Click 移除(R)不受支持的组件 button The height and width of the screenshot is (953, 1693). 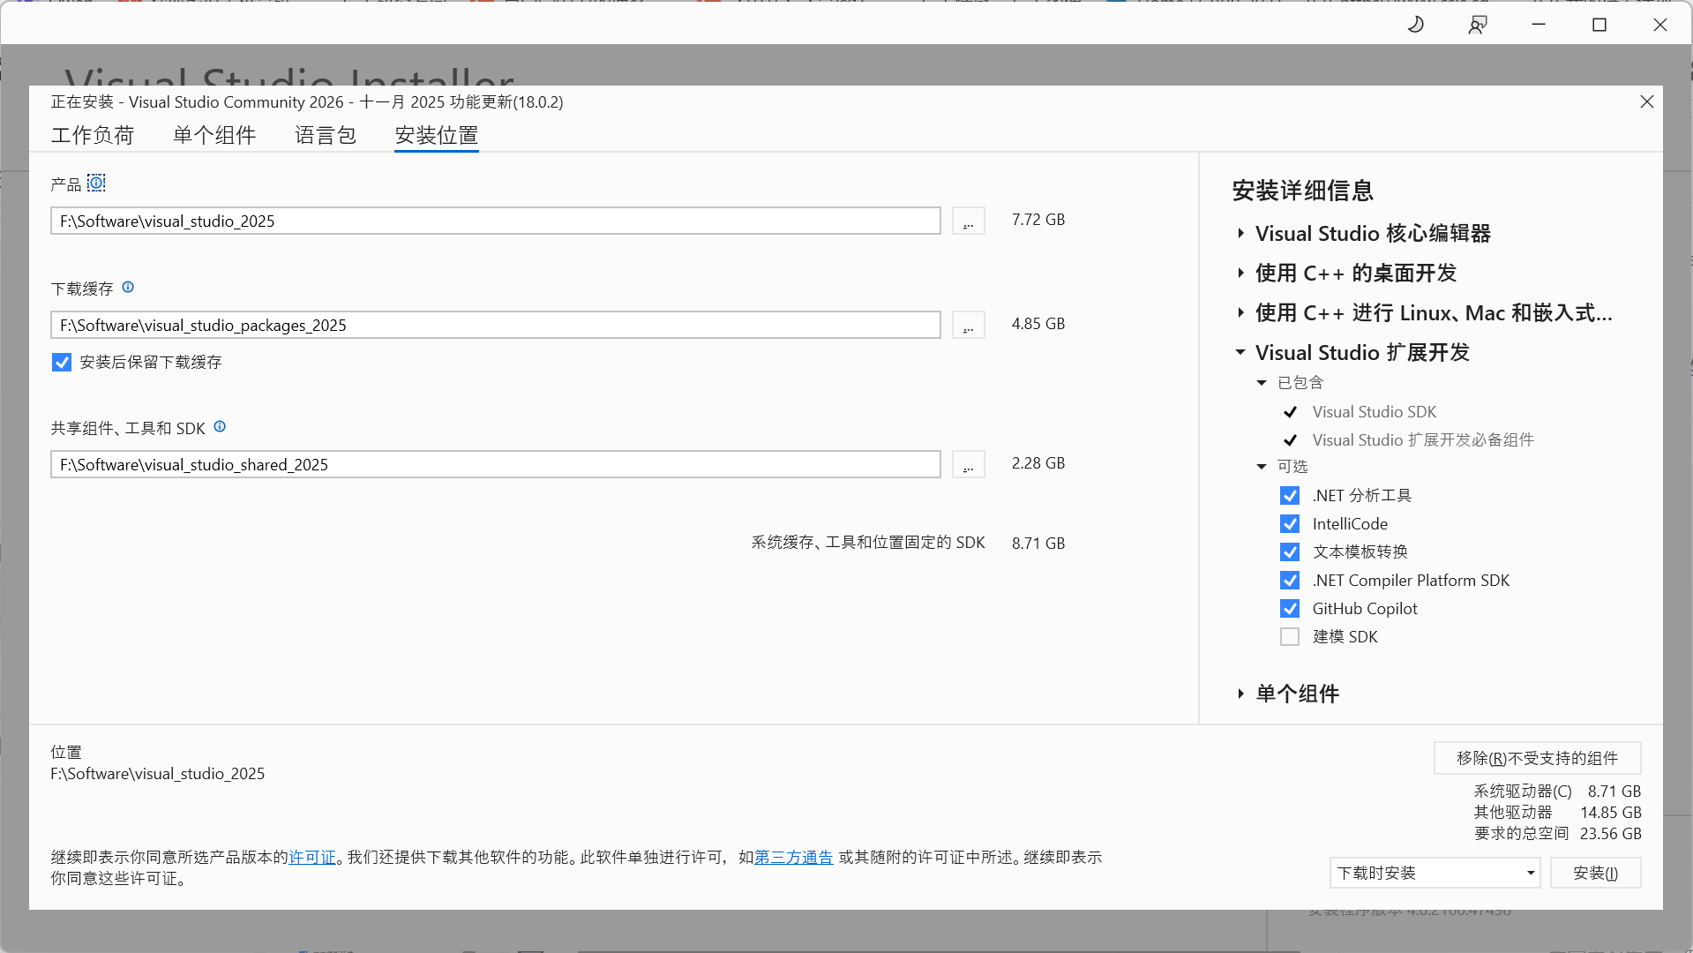pos(1537,759)
